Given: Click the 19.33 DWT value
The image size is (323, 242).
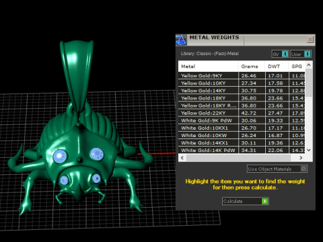Looking at the screenshot, I should click(275, 120).
